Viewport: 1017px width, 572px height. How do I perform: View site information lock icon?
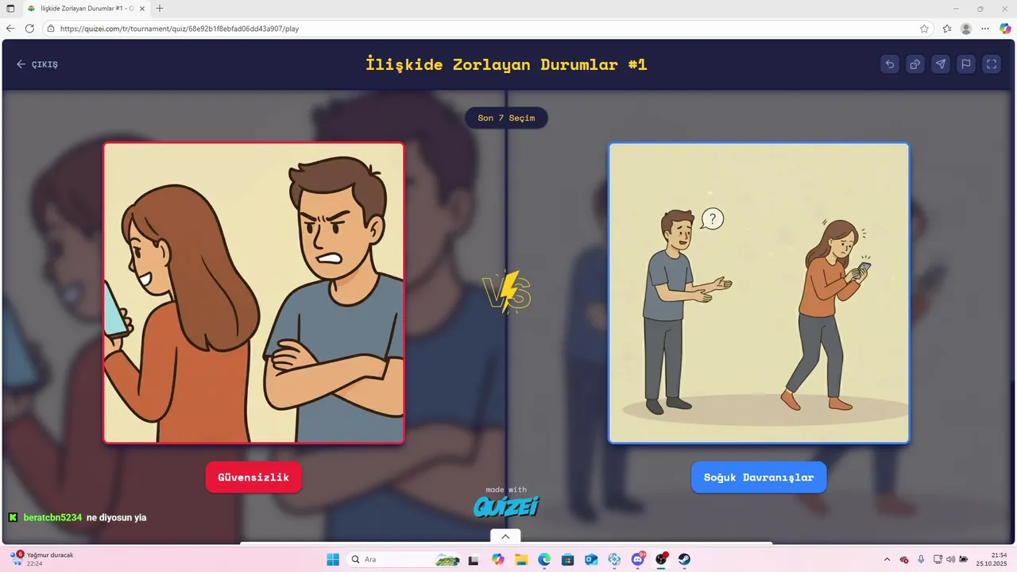51,29
